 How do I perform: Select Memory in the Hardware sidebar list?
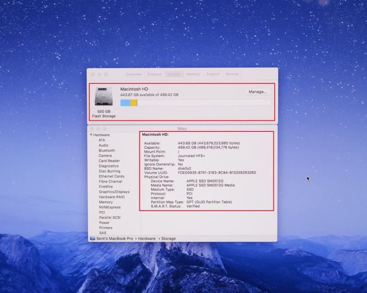[x=106, y=202]
